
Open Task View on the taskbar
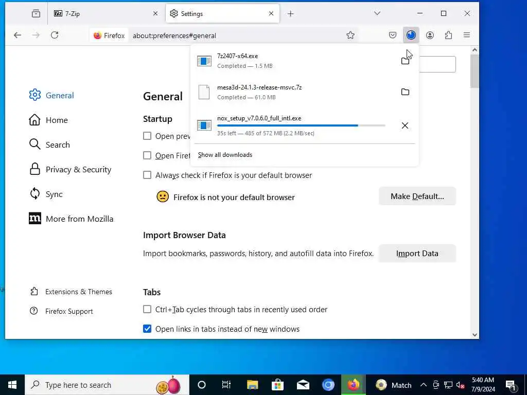(226, 385)
